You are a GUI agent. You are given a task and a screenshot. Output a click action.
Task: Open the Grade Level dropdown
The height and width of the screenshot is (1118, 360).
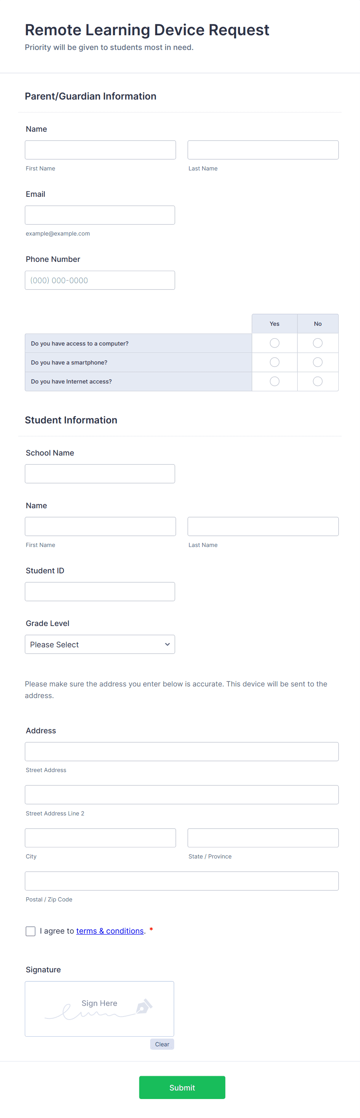click(x=100, y=644)
